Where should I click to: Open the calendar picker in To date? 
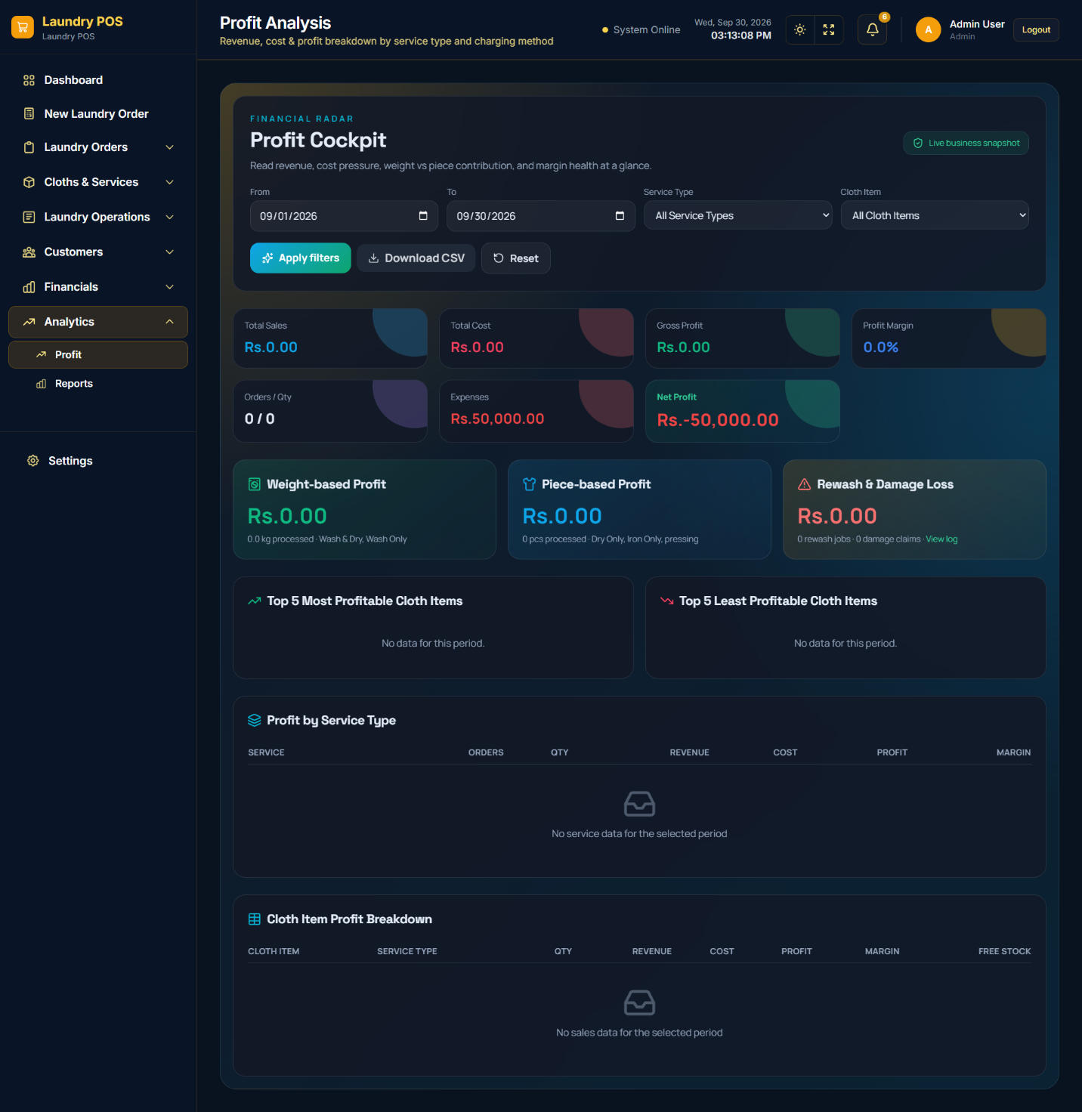click(x=620, y=216)
